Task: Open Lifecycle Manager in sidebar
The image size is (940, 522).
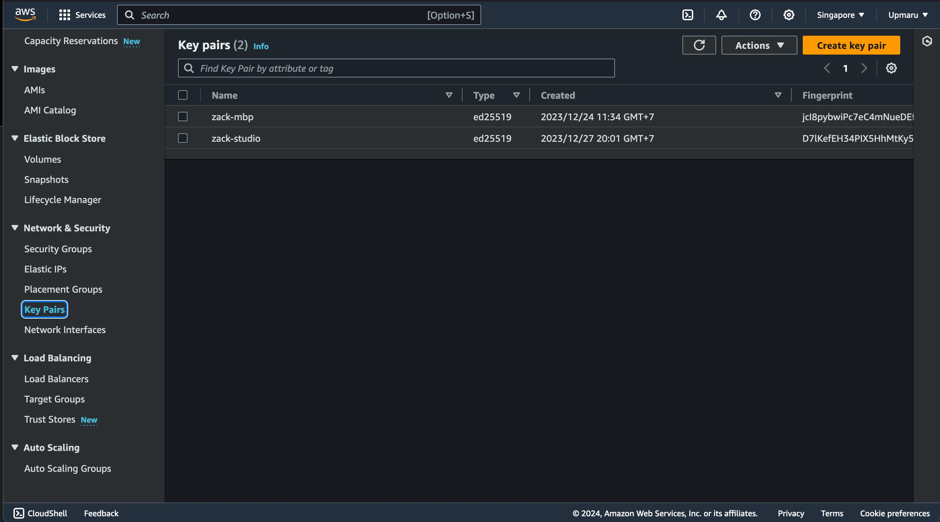Action: 62,200
